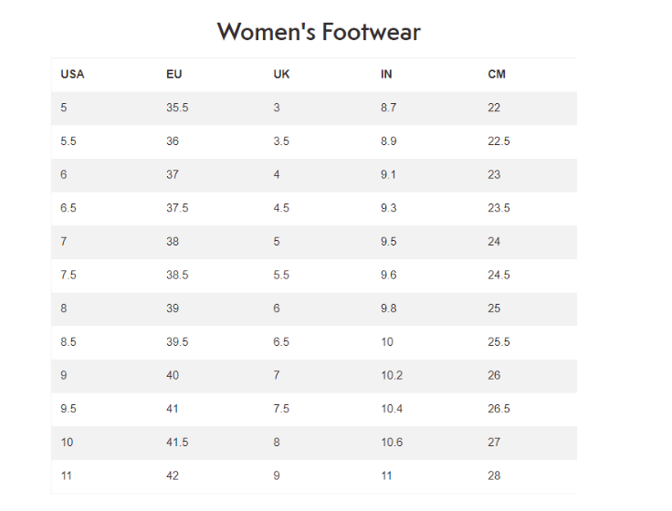Pick the 9.3 inches cell
Image resolution: width=672 pixels, height=511 pixels.
[x=389, y=208]
